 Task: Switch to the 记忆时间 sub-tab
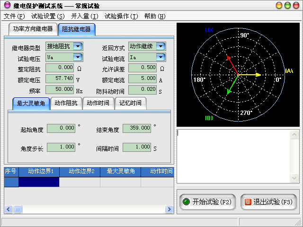[x=130, y=103]
